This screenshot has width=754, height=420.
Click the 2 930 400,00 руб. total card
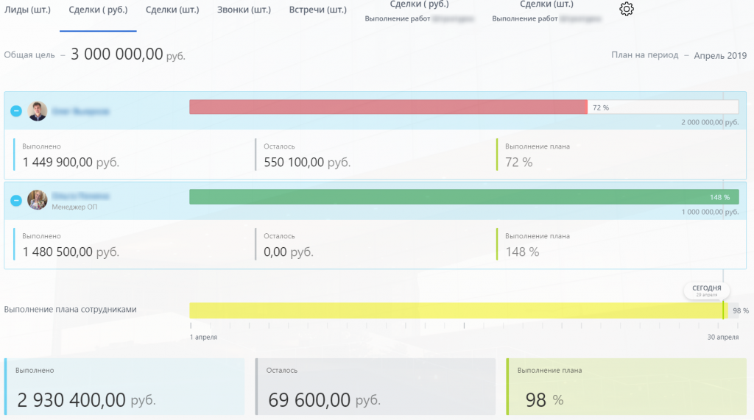click(124, 386)
